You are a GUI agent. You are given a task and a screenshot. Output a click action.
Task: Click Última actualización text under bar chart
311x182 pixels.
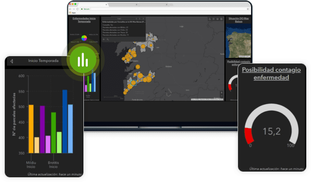click(x=55, y=174)
